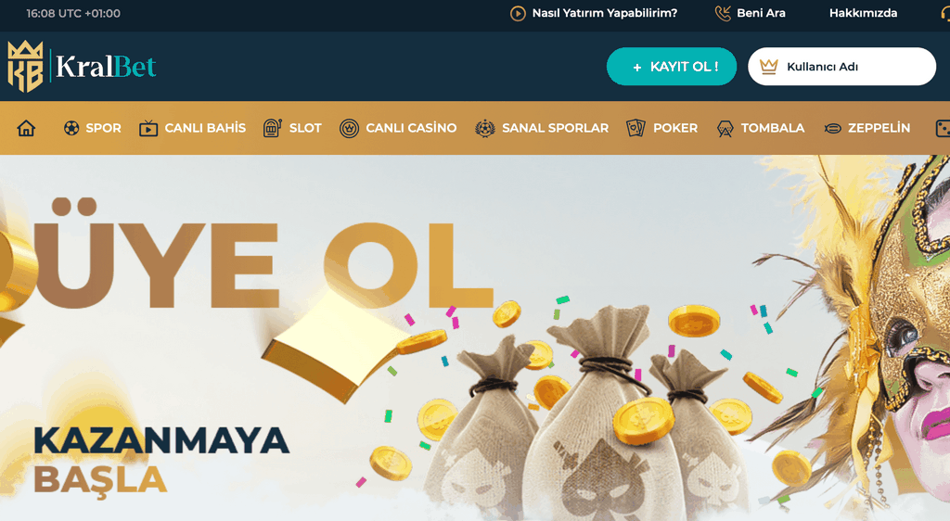950x521 pixels.
Task: Click the KAYIT OL register button
Action: [x=672, y=67]
